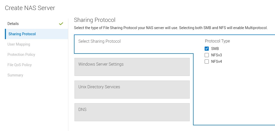Click the green checkmark beside Details
This screenshot has height=131, width=275.
[61, 24]
